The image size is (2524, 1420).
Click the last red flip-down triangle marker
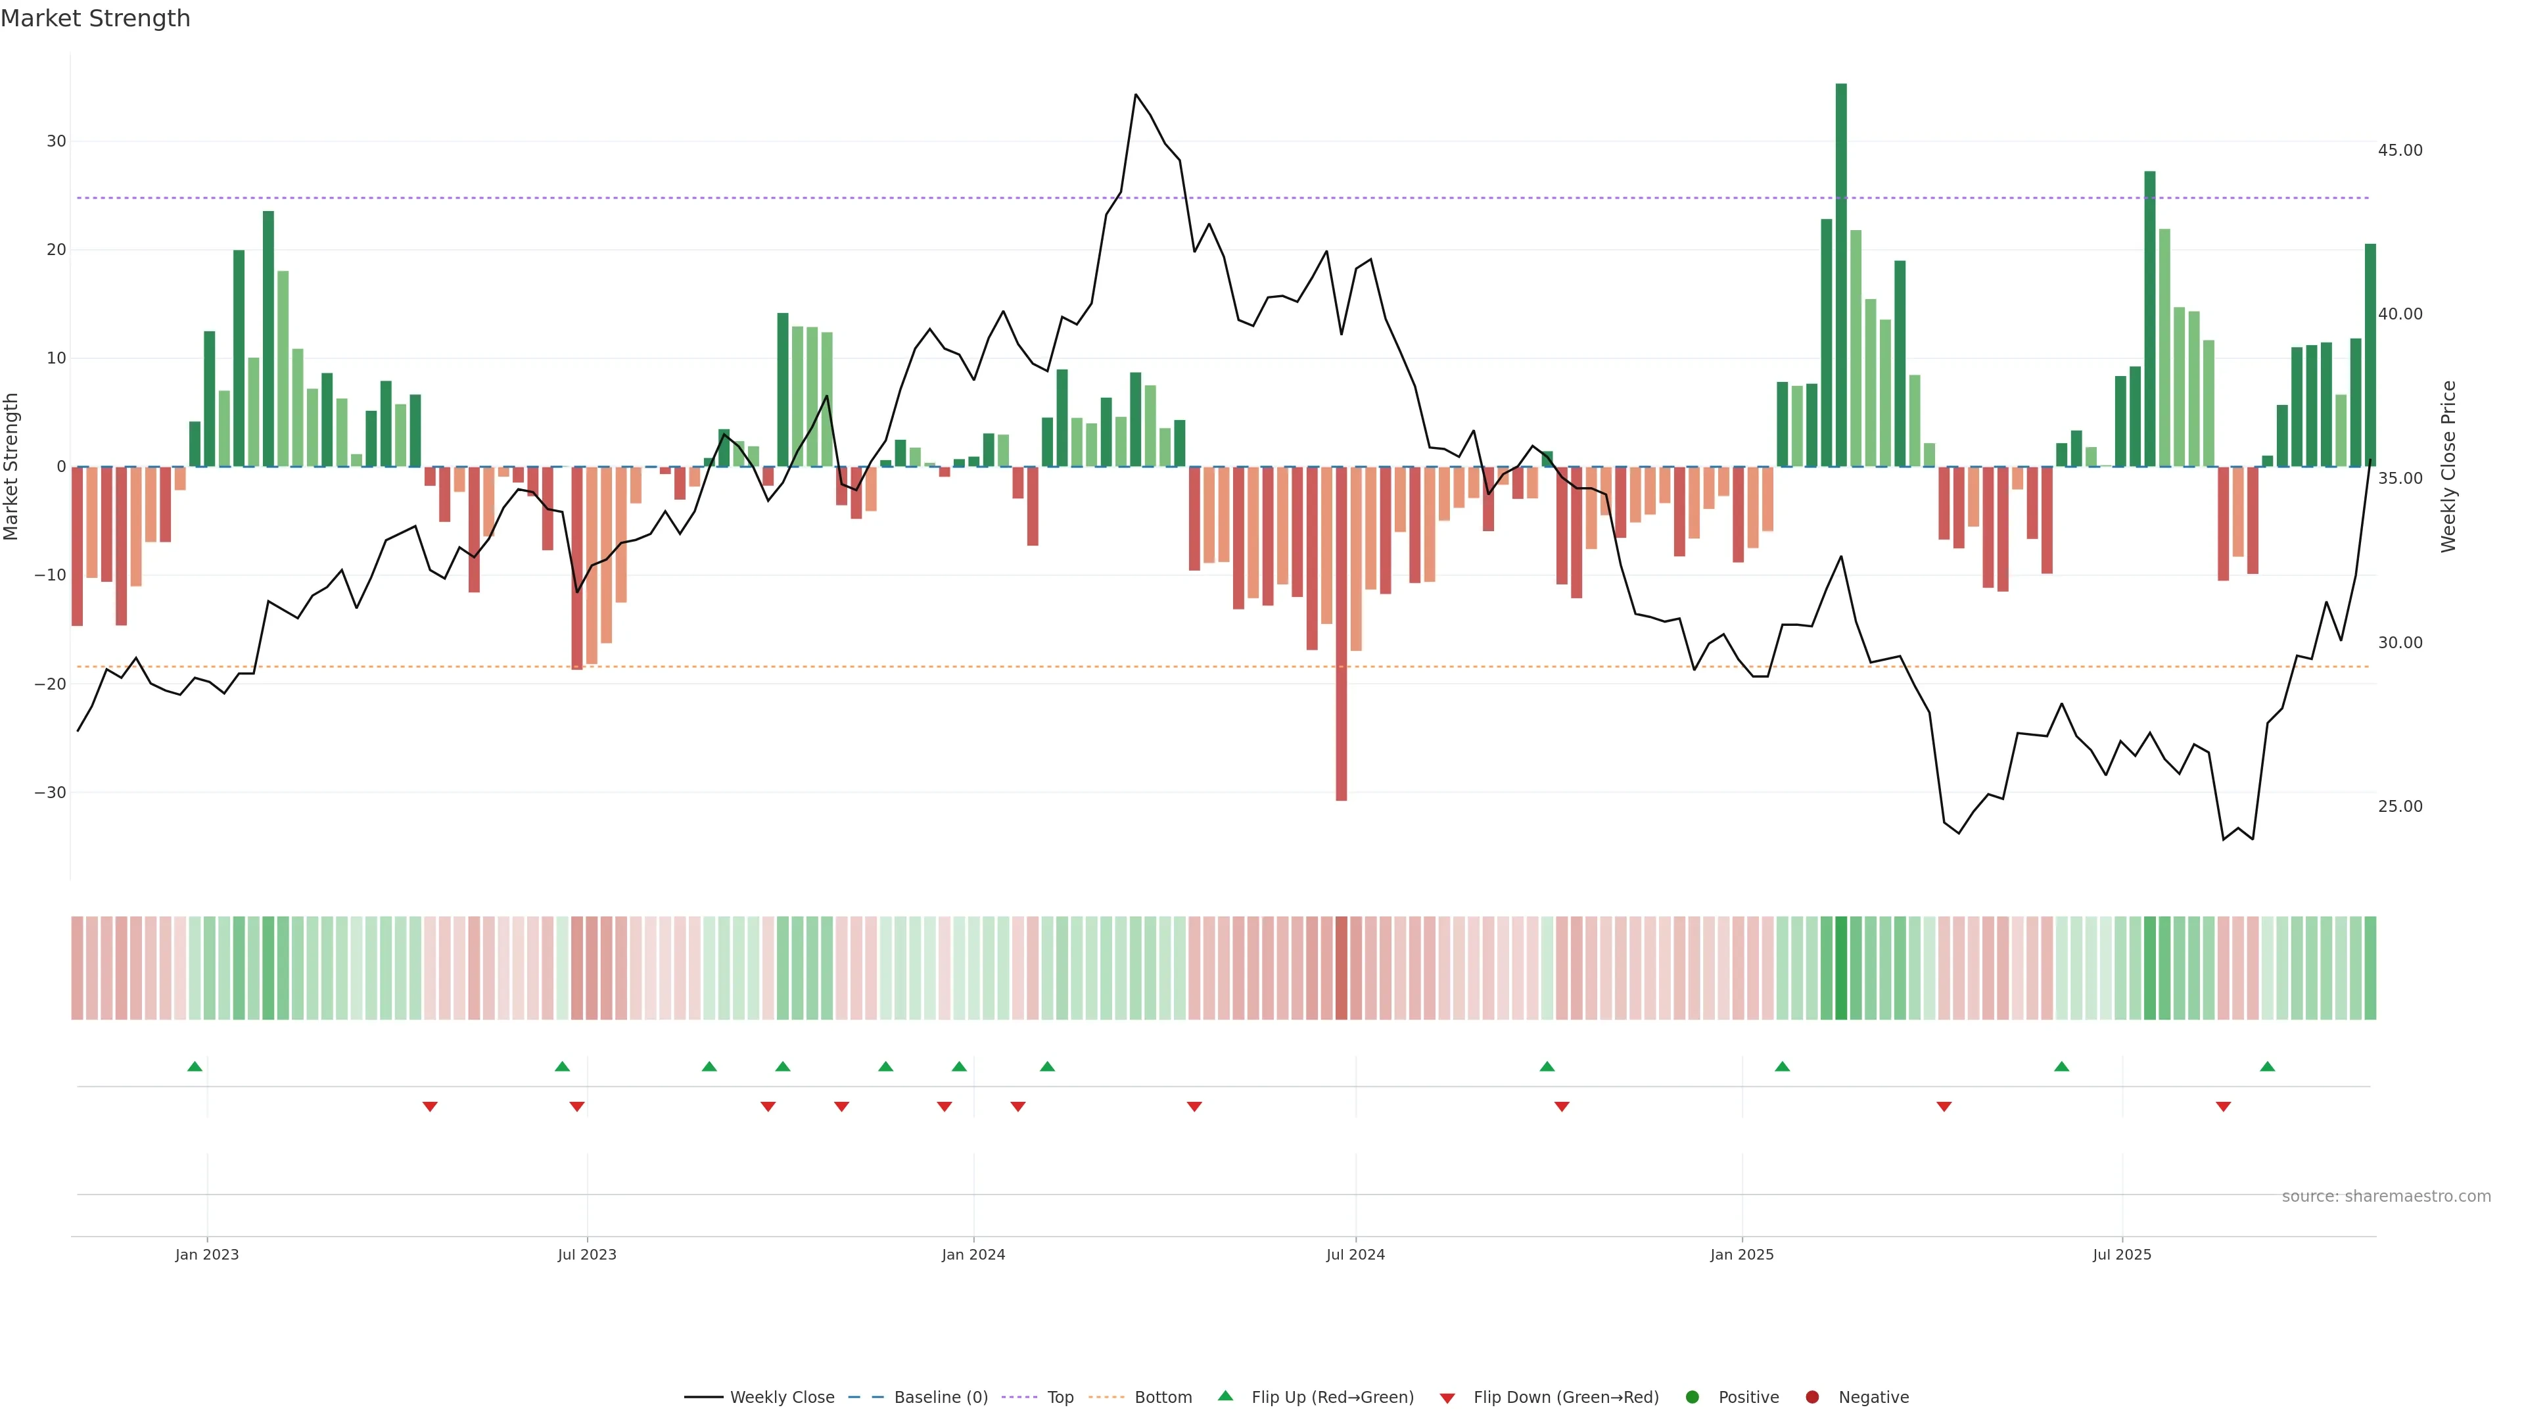click(x=2223, y=1106)
